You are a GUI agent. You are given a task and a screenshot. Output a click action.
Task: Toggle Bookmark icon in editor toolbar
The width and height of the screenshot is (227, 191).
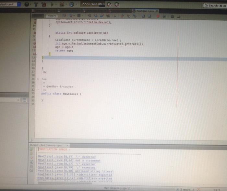click(135, 16)
